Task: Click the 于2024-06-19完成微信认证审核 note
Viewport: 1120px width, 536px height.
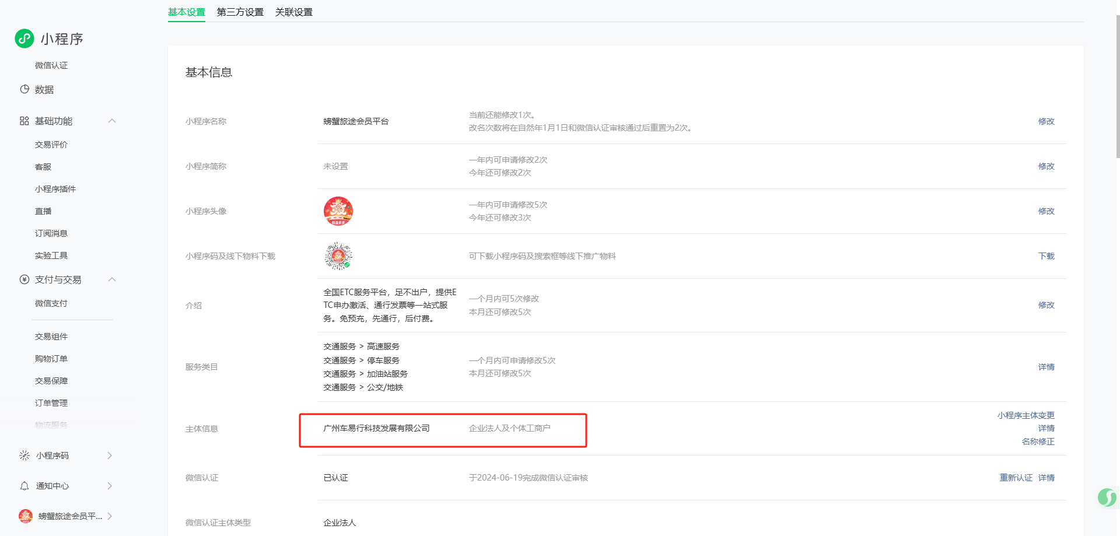Action: (x=528, y=478)
